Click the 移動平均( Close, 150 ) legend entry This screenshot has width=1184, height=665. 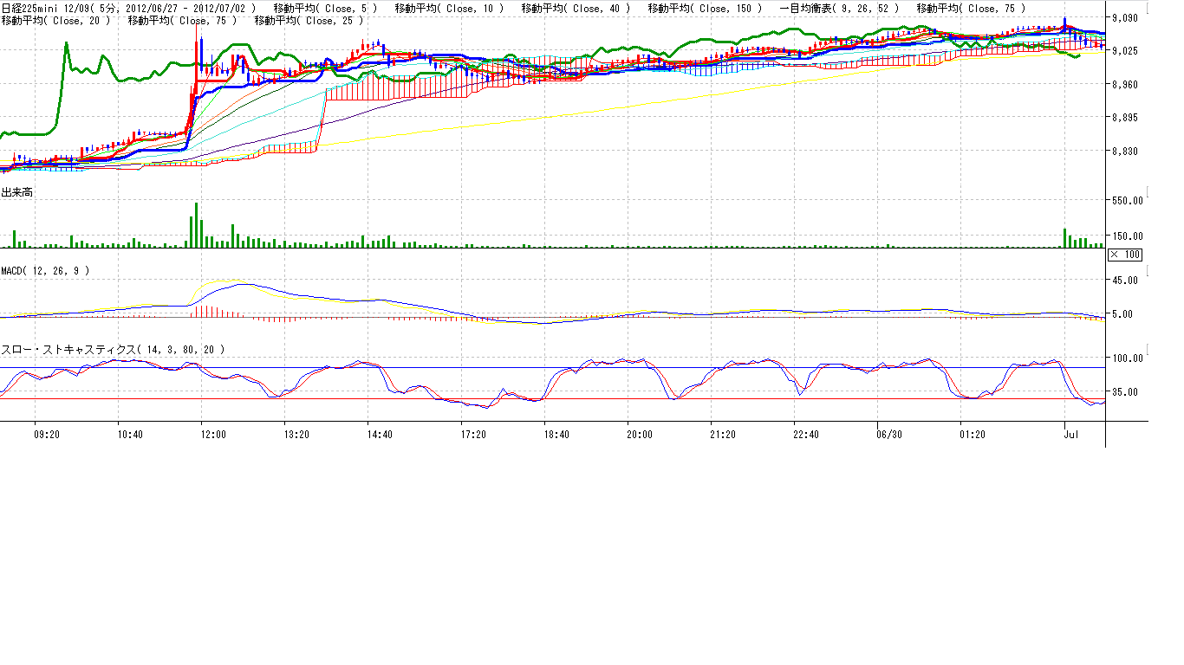point(705,8)
